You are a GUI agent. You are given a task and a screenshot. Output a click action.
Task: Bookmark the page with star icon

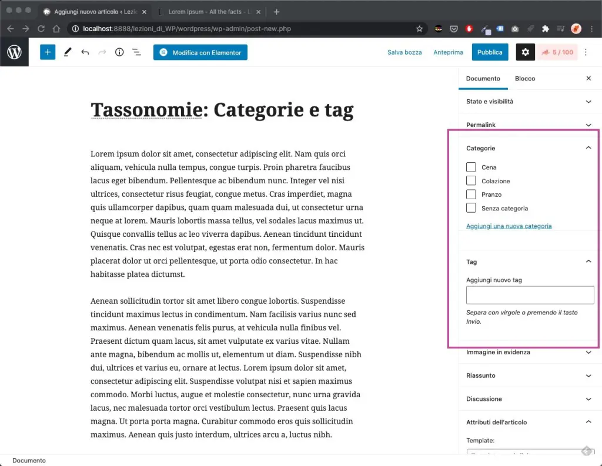pyautogui.click(x=419, y=29)
